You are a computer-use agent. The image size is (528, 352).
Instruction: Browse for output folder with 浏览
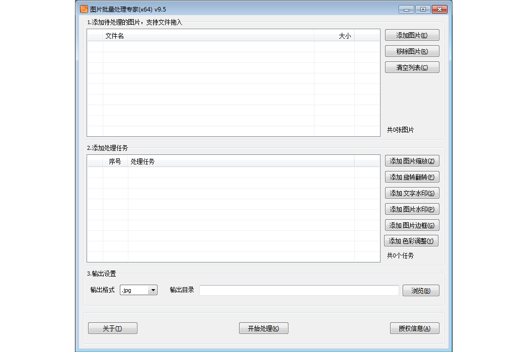coord(420,291)
